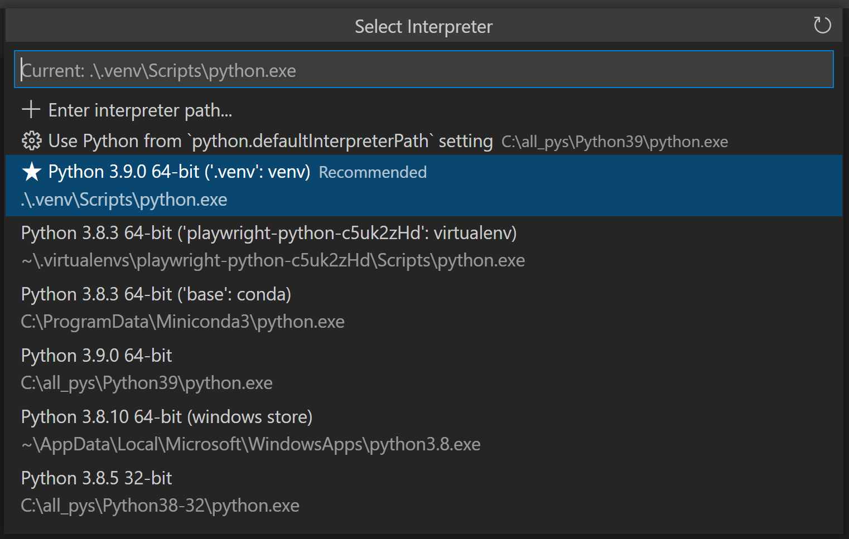Select the Python 3.8.5 32-bit interpreter

[97, 478]
